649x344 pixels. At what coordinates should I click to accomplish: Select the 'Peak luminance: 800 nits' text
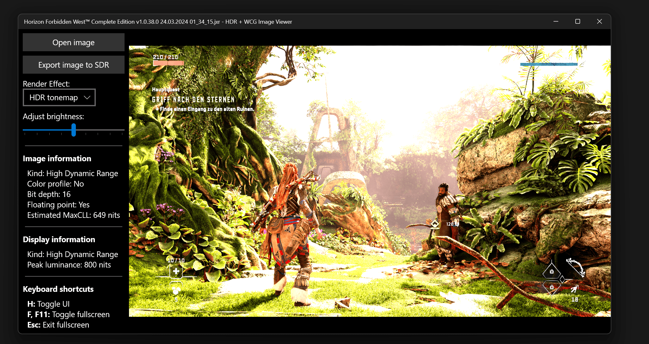(x=69, y=265)
